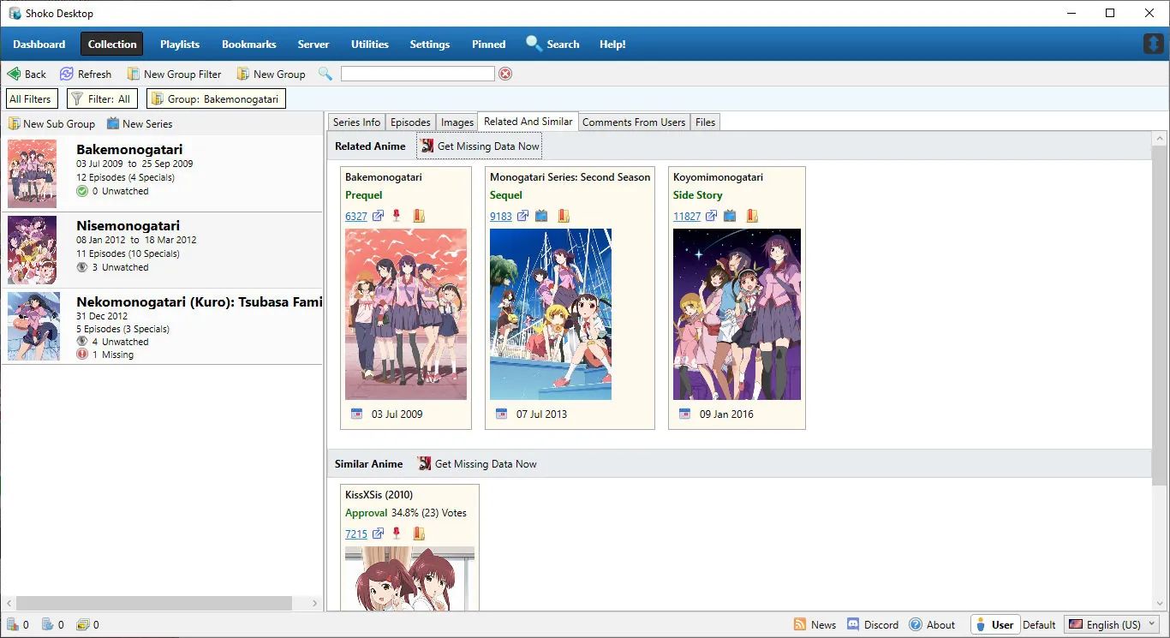Open the Pinned section
This screenshot has width=1170, height=638.
pyautogui.click(x=489, y=44)
